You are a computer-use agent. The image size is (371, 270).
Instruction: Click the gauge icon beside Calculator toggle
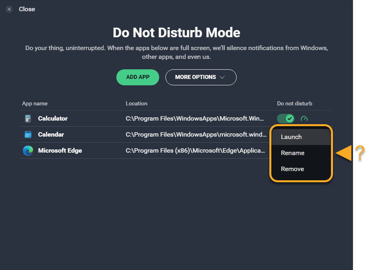click(x=304, y=119)
